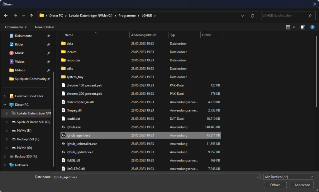Refresh the LGHUB folder view

pos(252,16)
